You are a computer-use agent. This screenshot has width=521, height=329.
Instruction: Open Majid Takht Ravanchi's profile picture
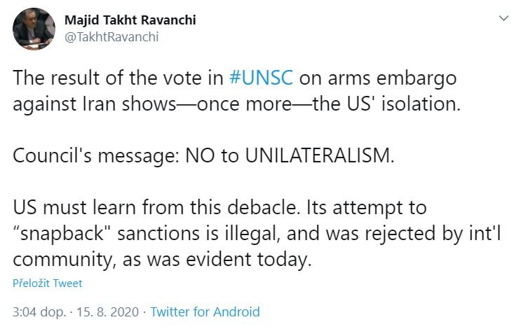[34, 29]
